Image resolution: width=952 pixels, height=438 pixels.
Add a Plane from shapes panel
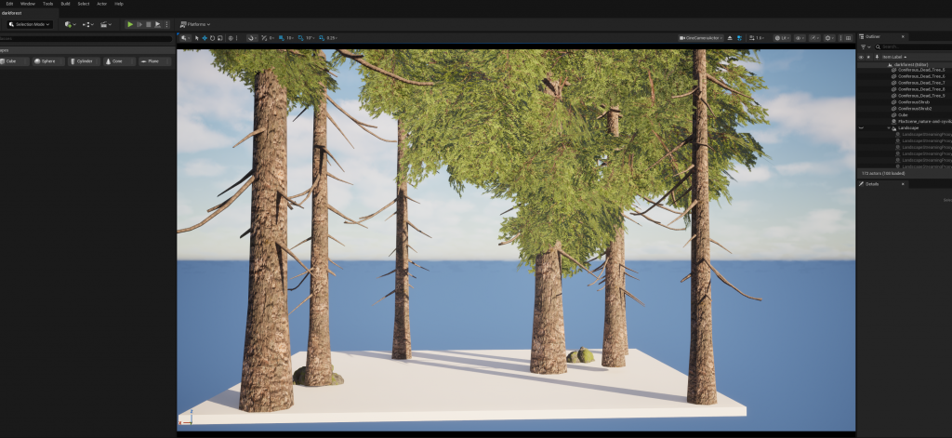149,61
